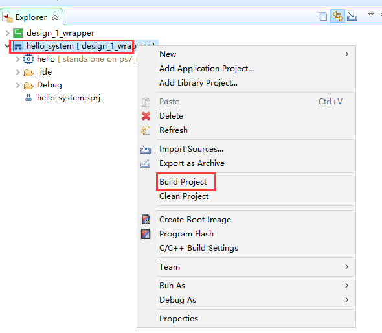
Task: Select the Explorer tab
Action: [x=32, y=17]
